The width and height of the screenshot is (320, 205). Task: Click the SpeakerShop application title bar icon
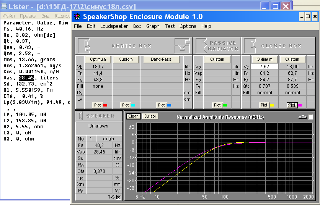77,16
